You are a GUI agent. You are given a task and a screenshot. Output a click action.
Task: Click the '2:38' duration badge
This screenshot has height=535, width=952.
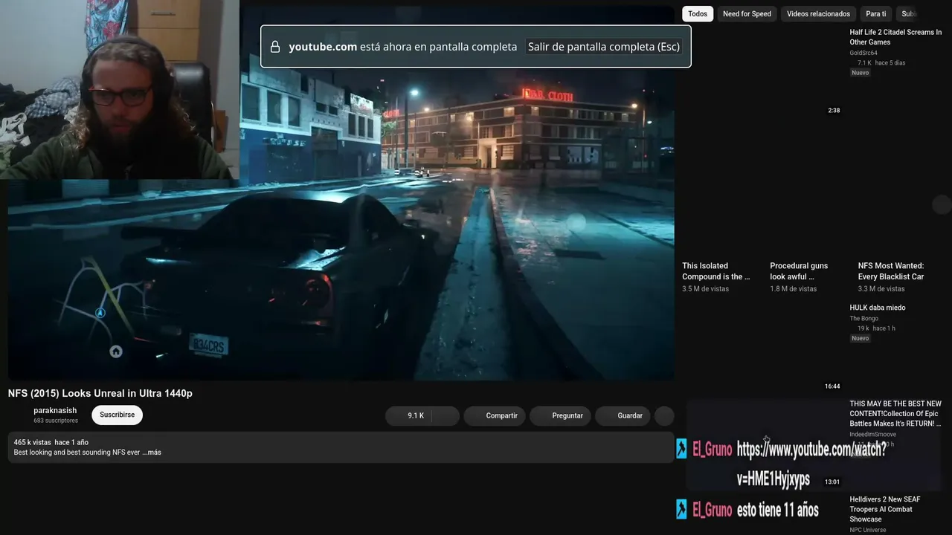[834, 111]
